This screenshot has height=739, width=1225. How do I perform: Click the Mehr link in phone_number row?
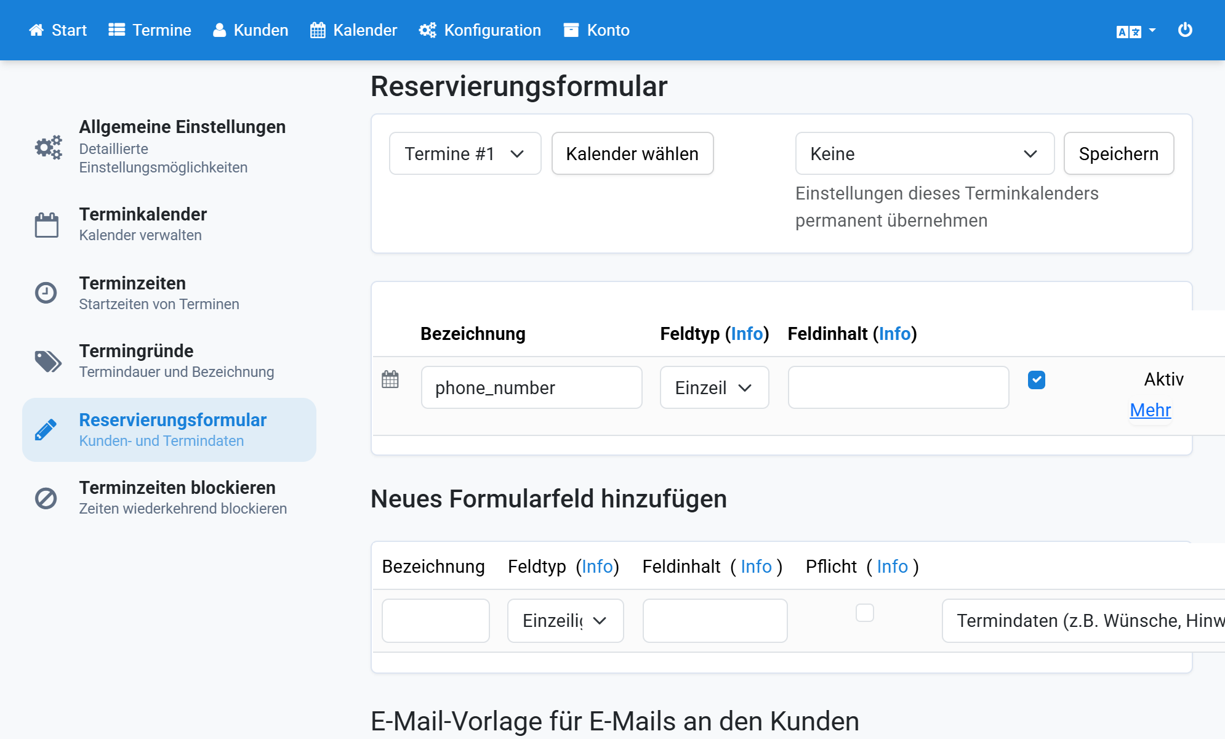1151,410
